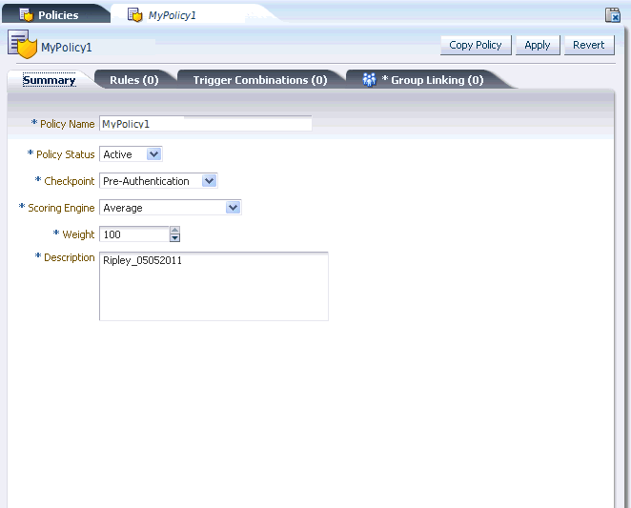Open the Summary tab

pos(50,80)
